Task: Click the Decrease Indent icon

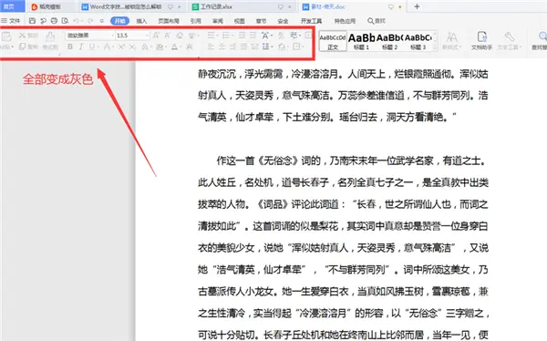Action: pos(242,36)
